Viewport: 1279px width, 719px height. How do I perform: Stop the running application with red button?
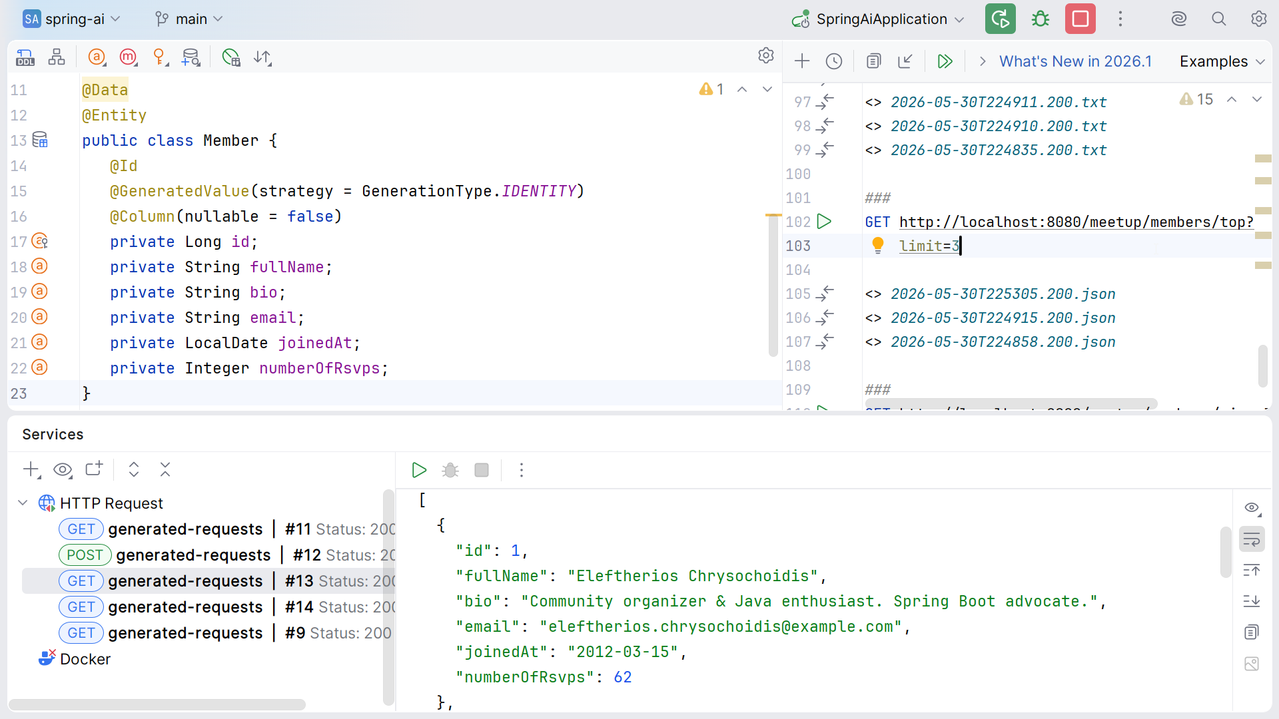1080,19
